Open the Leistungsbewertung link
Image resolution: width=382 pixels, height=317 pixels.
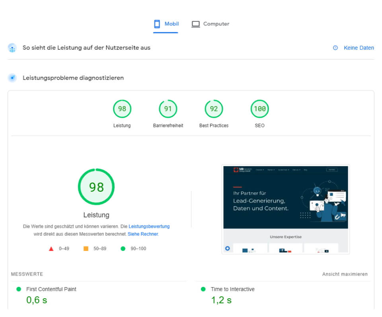point(149,226)
